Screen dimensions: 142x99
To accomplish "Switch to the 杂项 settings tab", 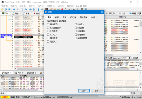I will click(x=93, y=17).
